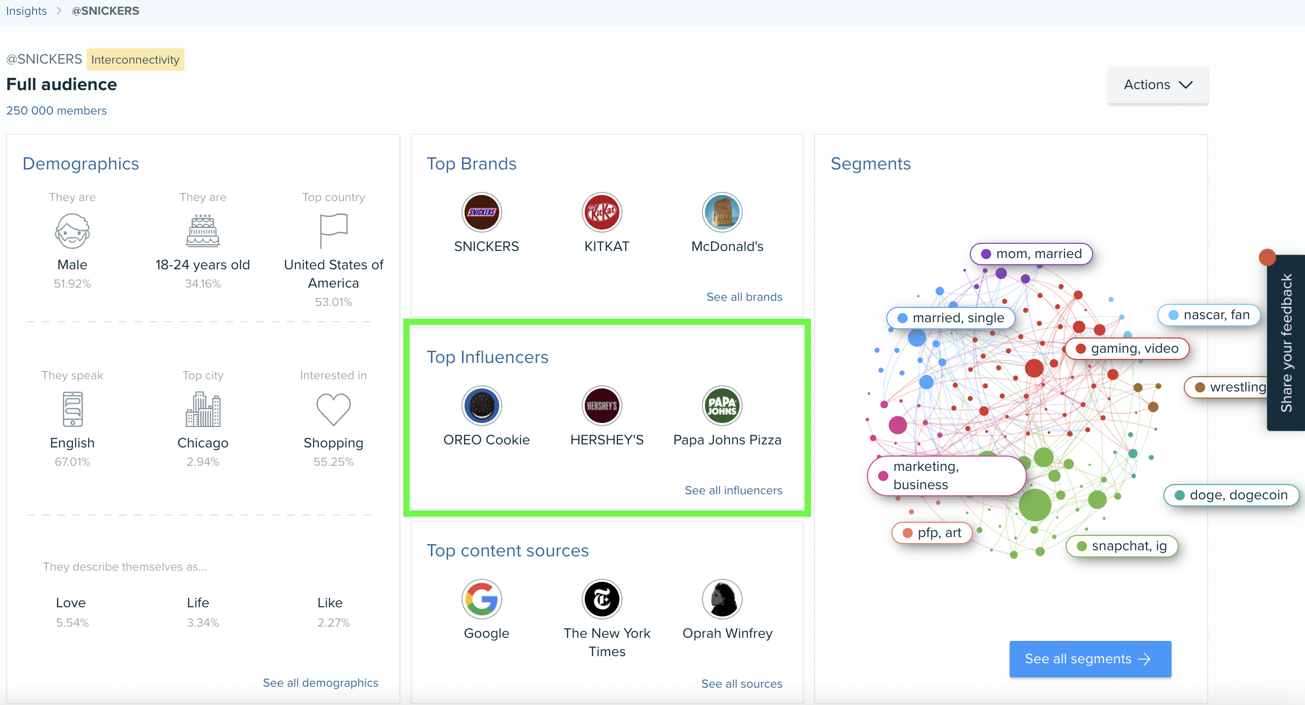Select the gaming, video segment label

pyautogui.click(x=1127, y=348)
